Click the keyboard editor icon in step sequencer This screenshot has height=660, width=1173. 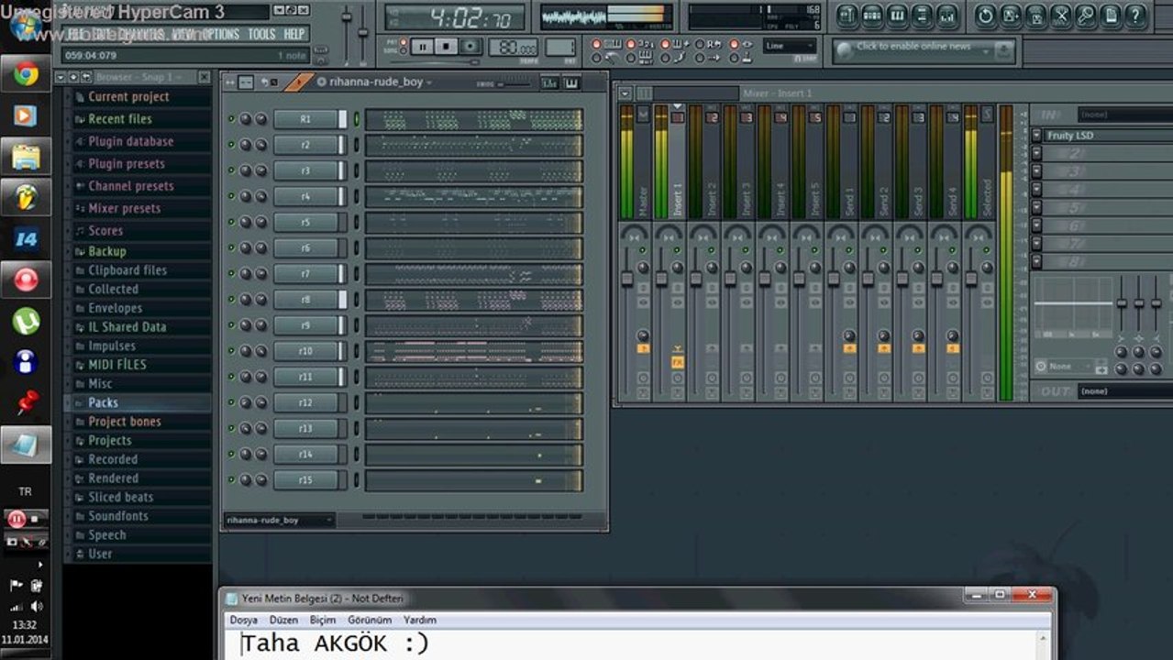571,82
